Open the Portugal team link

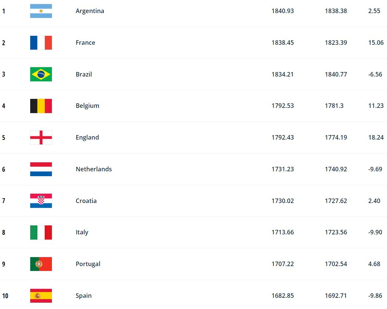click(88, 264)
